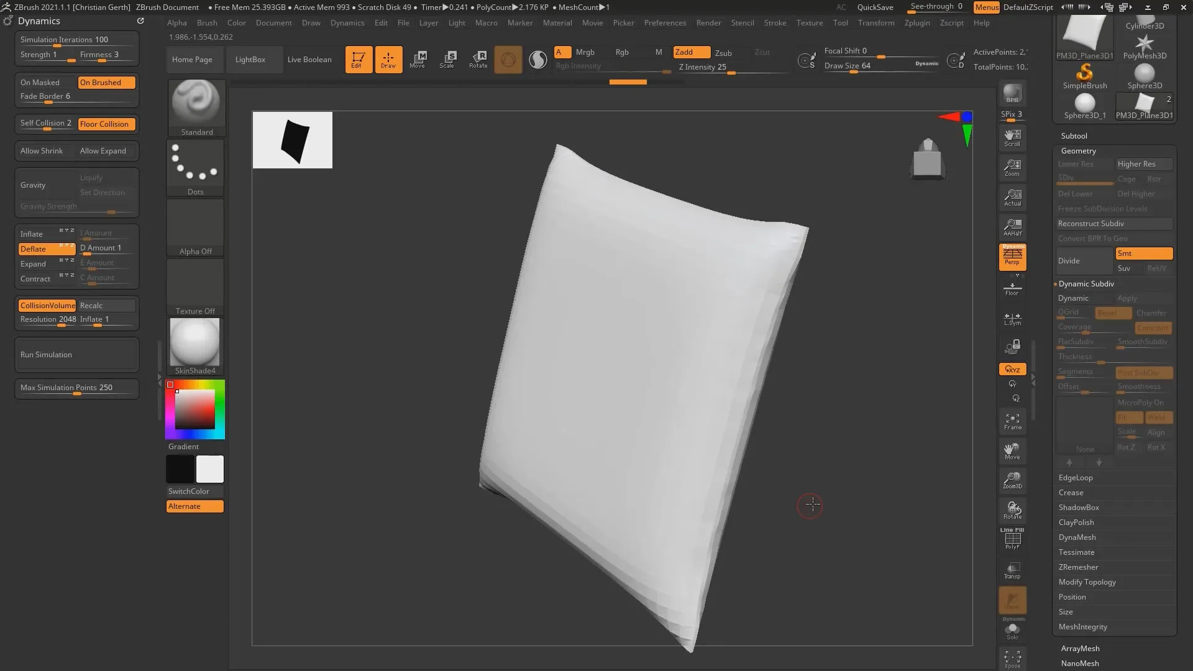Screen dimensions: 1193x671
Task: Activate Edit mode button
Action: 359,60
